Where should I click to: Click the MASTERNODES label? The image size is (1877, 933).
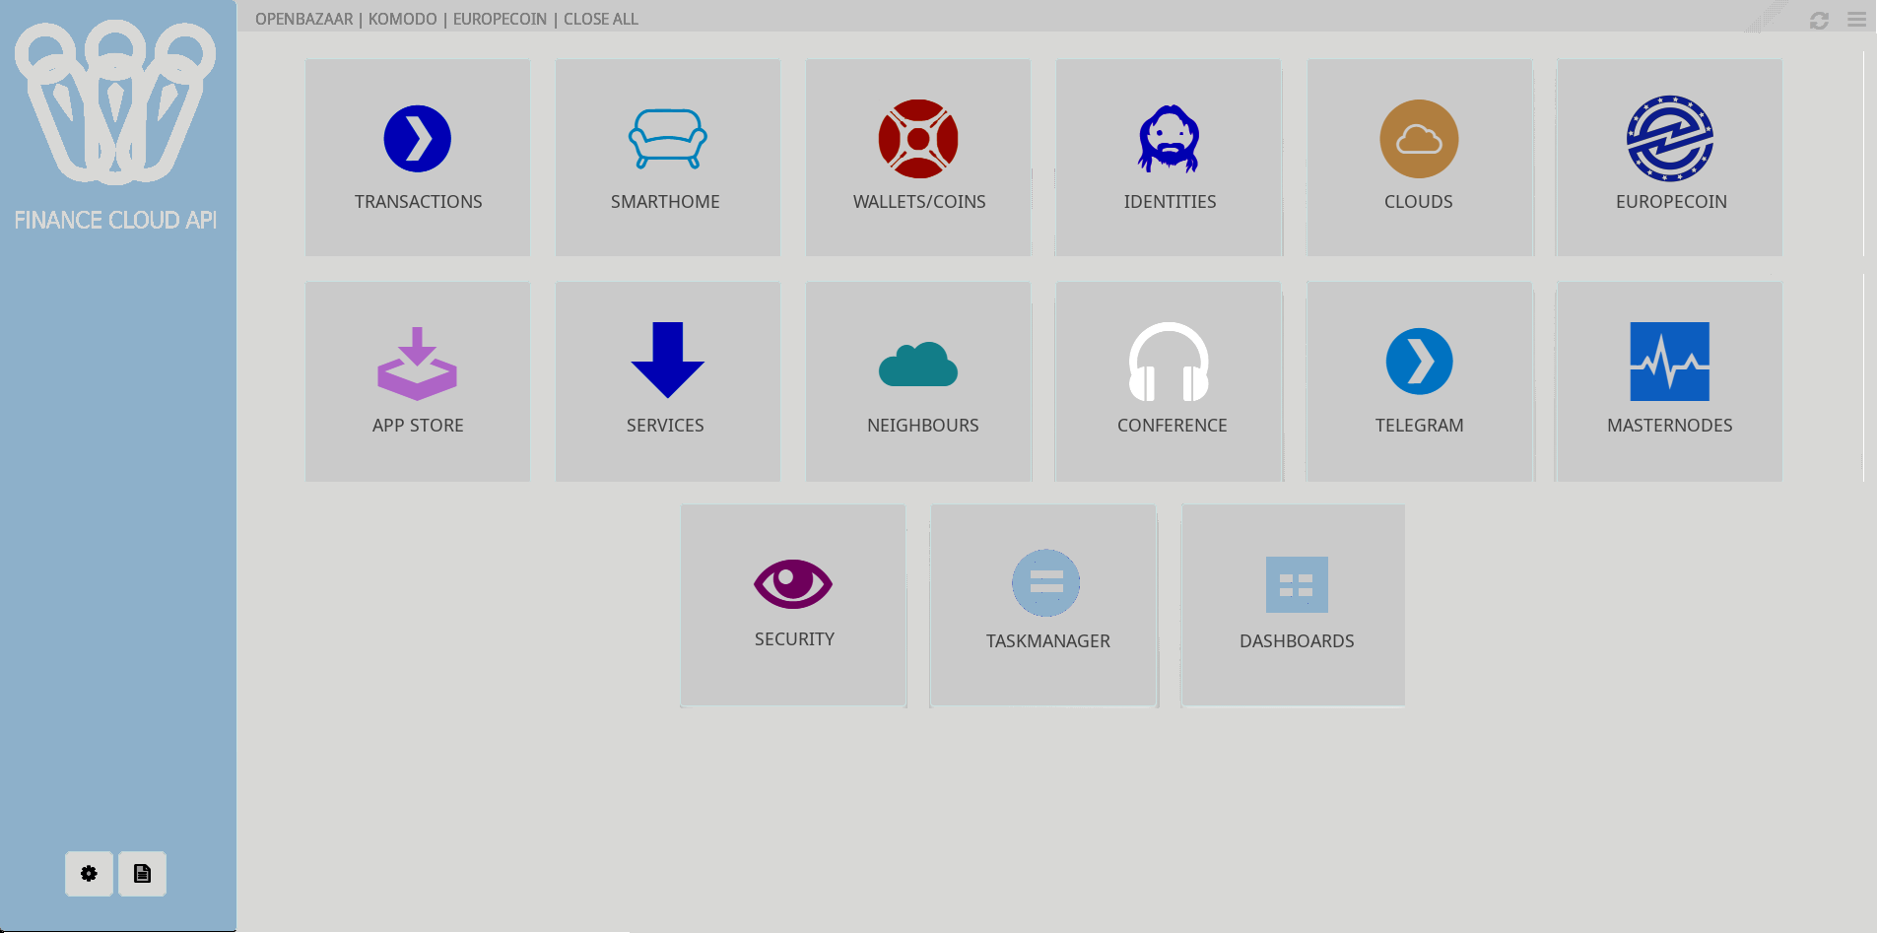coord(1670,426)
